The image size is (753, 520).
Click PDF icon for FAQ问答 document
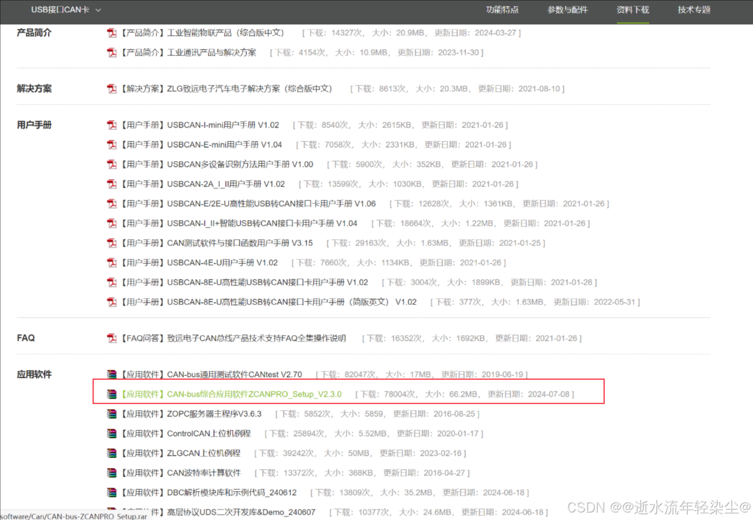[x=111, y=339]
